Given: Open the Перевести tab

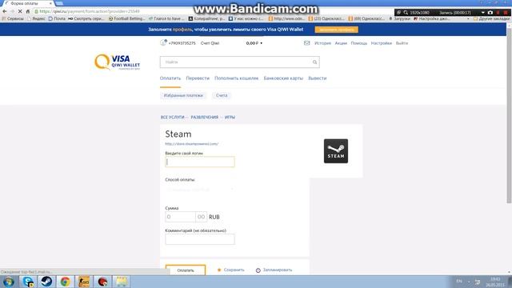Looking at the screenshot, I should click(x=198, y=78).
